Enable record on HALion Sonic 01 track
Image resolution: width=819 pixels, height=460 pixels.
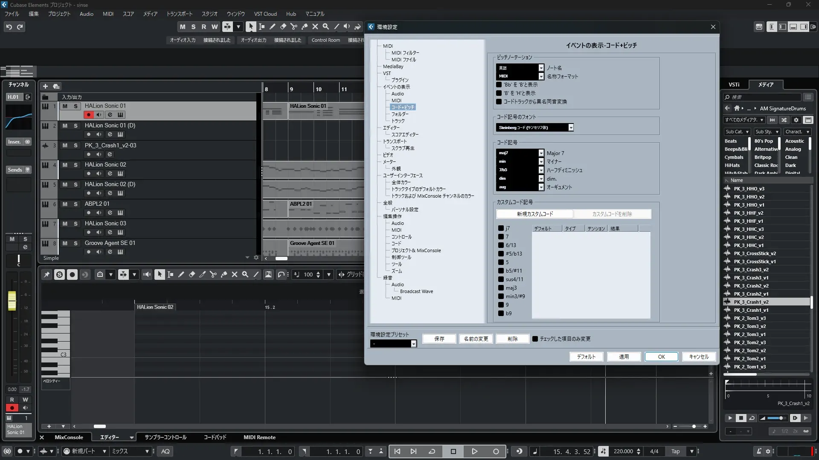88,115
